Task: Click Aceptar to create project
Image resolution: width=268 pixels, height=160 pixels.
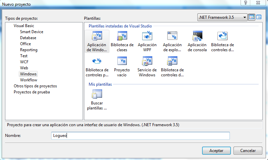Action: [x=216, y=151]
